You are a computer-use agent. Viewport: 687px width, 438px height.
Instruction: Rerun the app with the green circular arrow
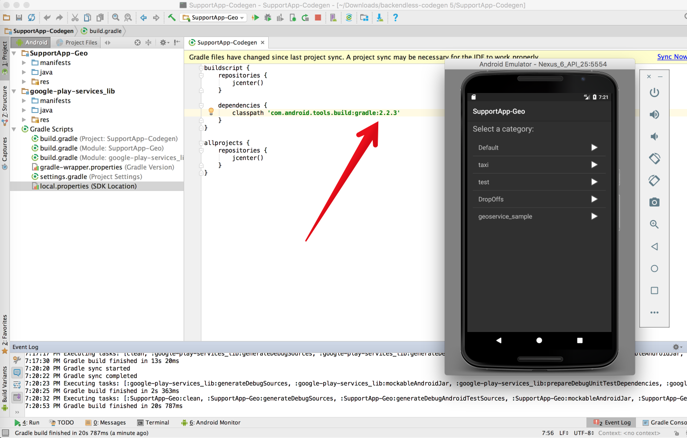305,17
